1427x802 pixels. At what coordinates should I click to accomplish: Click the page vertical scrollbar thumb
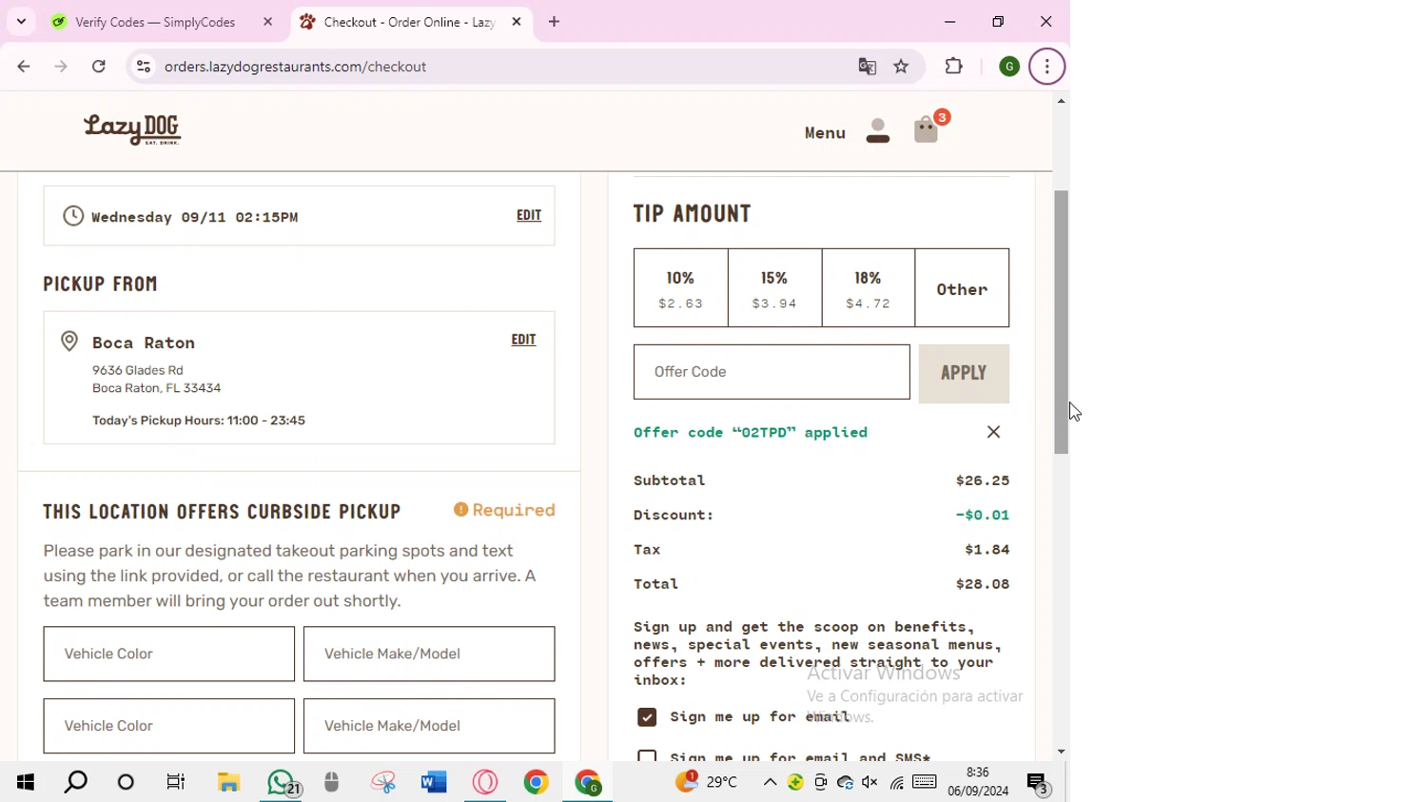point(1061,322)
